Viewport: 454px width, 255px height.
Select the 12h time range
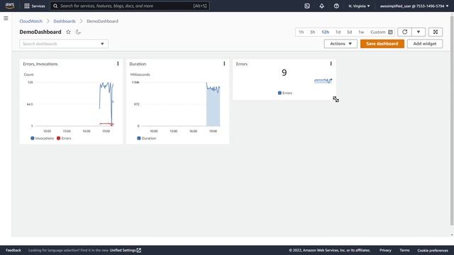325,32
